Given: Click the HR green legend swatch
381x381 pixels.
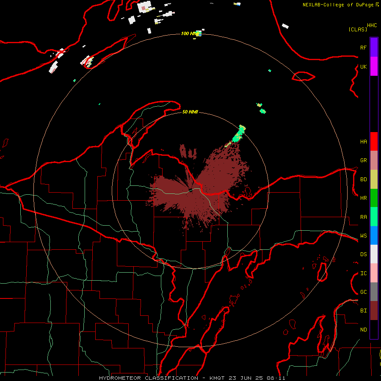Looking at the screenshot, I should coord(374,198).
